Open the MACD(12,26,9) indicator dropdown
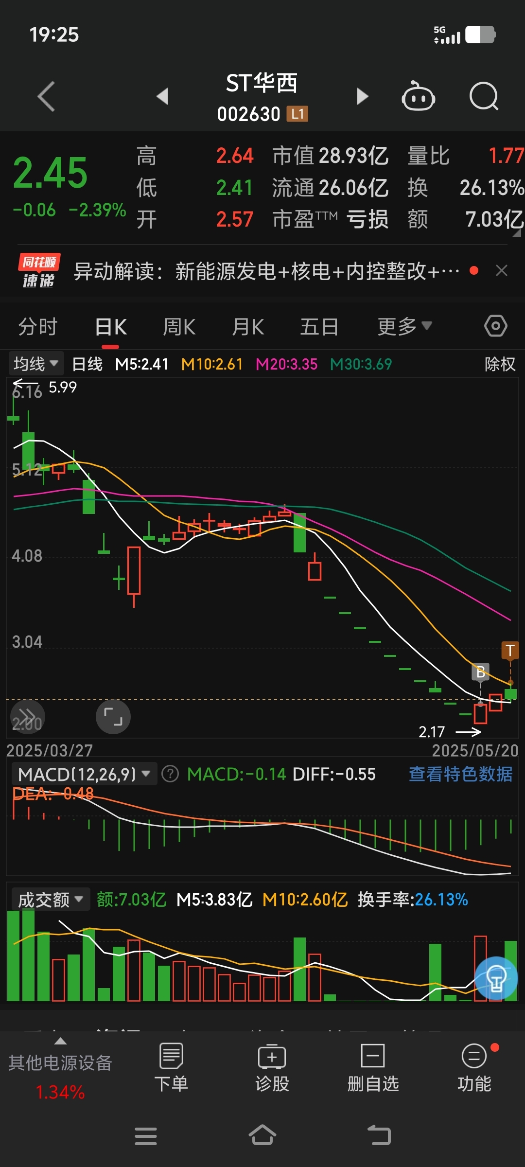 point(84,774)
